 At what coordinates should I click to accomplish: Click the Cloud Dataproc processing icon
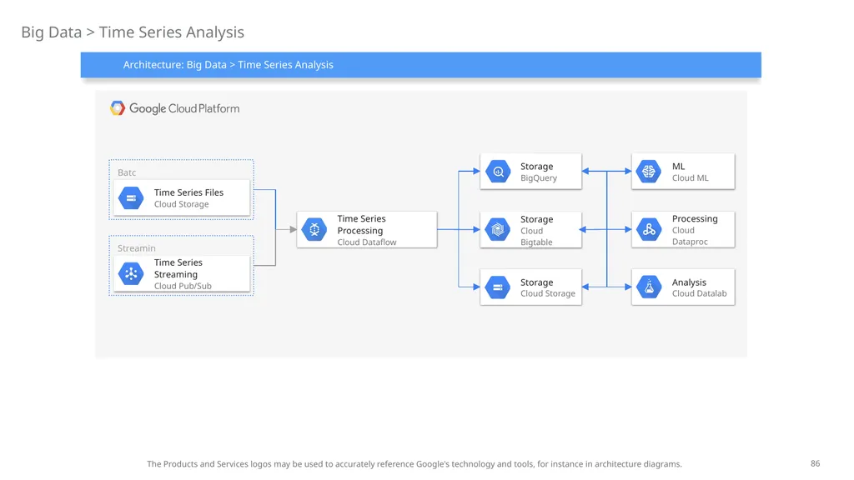tap(649, 230)
